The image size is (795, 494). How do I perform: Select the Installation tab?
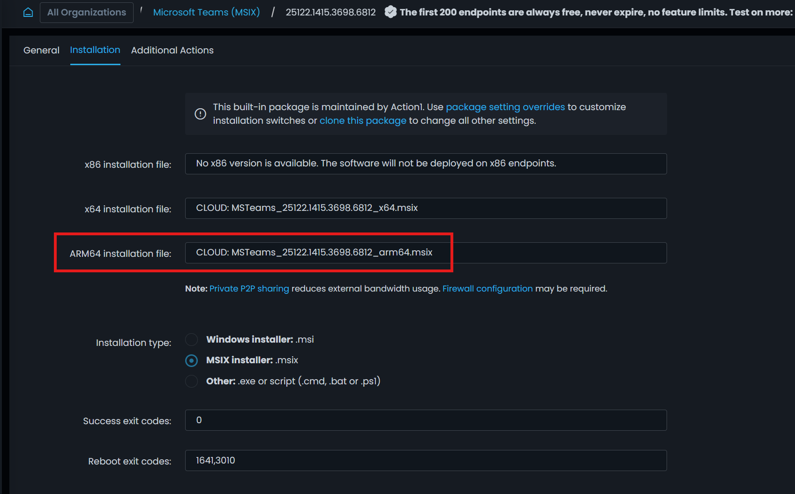[x=95, y=50]
